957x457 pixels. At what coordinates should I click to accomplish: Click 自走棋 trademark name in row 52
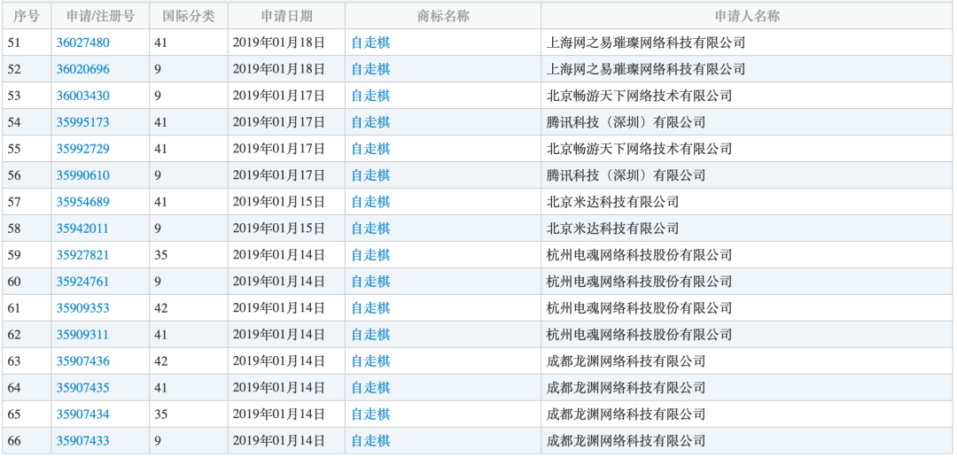coord(370,70)
